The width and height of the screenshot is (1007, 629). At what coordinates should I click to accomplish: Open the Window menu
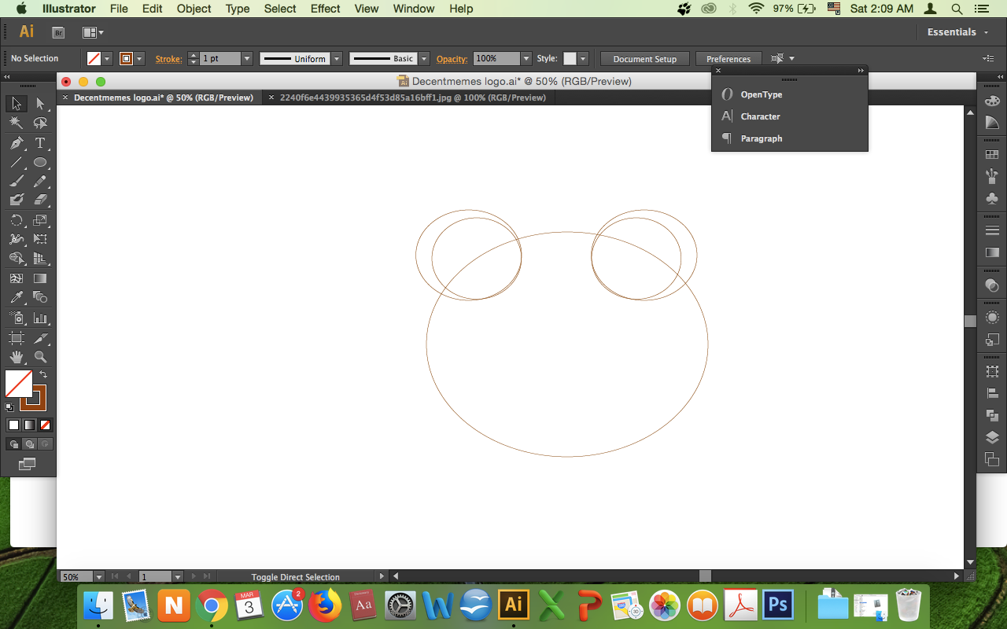click(413, 9)
